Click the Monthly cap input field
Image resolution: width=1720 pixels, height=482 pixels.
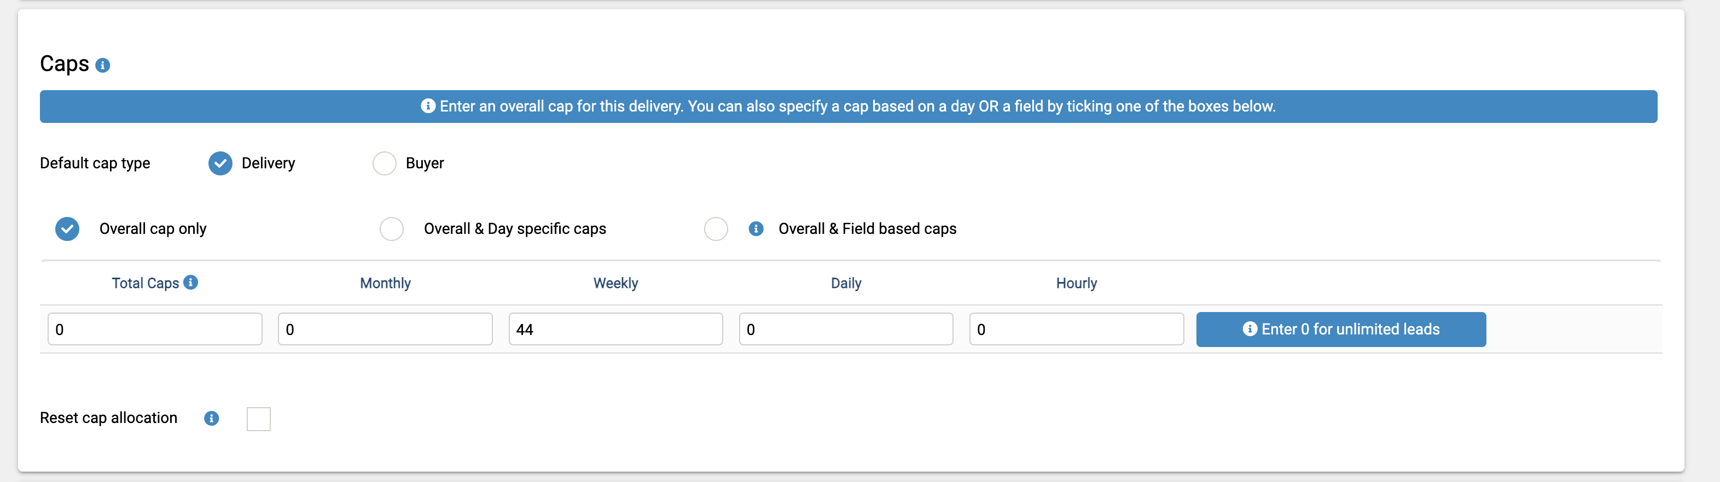tap(385, 330)
